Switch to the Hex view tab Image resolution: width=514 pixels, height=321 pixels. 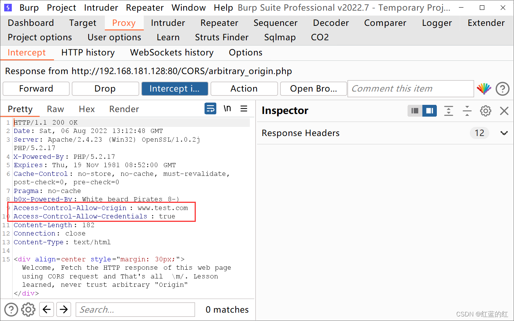(87, 109)
